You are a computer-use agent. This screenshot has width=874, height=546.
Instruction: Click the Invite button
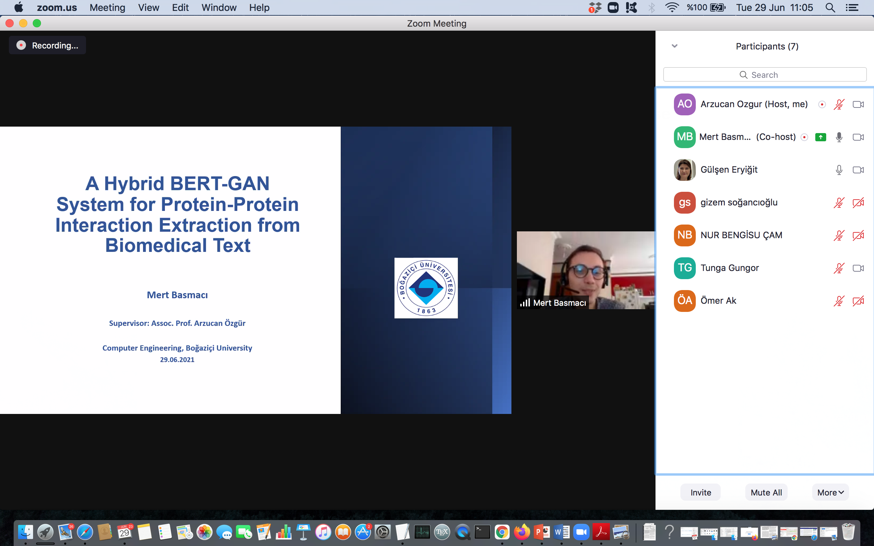[x=701, y=492]
